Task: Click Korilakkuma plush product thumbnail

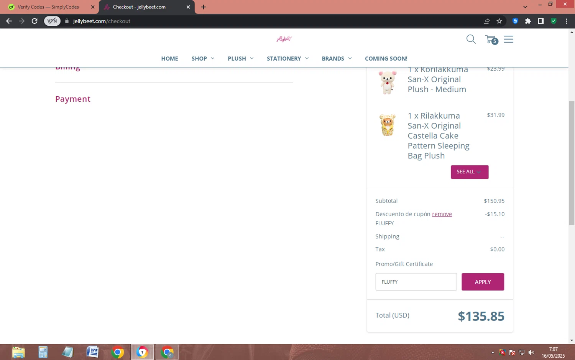Action: (x=388, y=81)
